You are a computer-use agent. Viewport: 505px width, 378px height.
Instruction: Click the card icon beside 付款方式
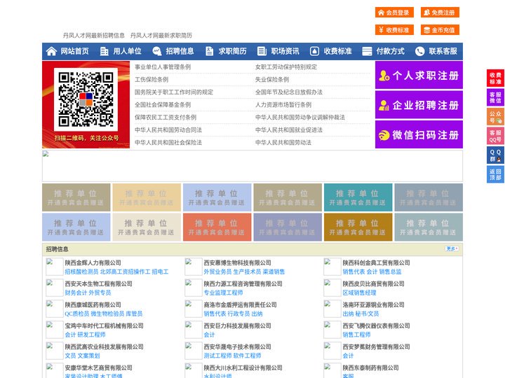(367, 51)
